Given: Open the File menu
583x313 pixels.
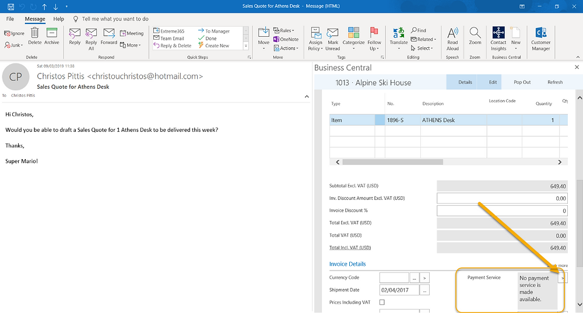Looking at the screenshot, I should [10, 19].
